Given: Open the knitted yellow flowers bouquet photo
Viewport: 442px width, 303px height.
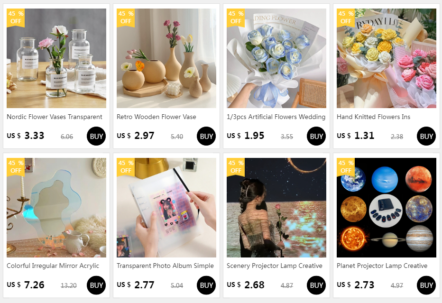Looking at the screenshot, I should click(386, 58).
